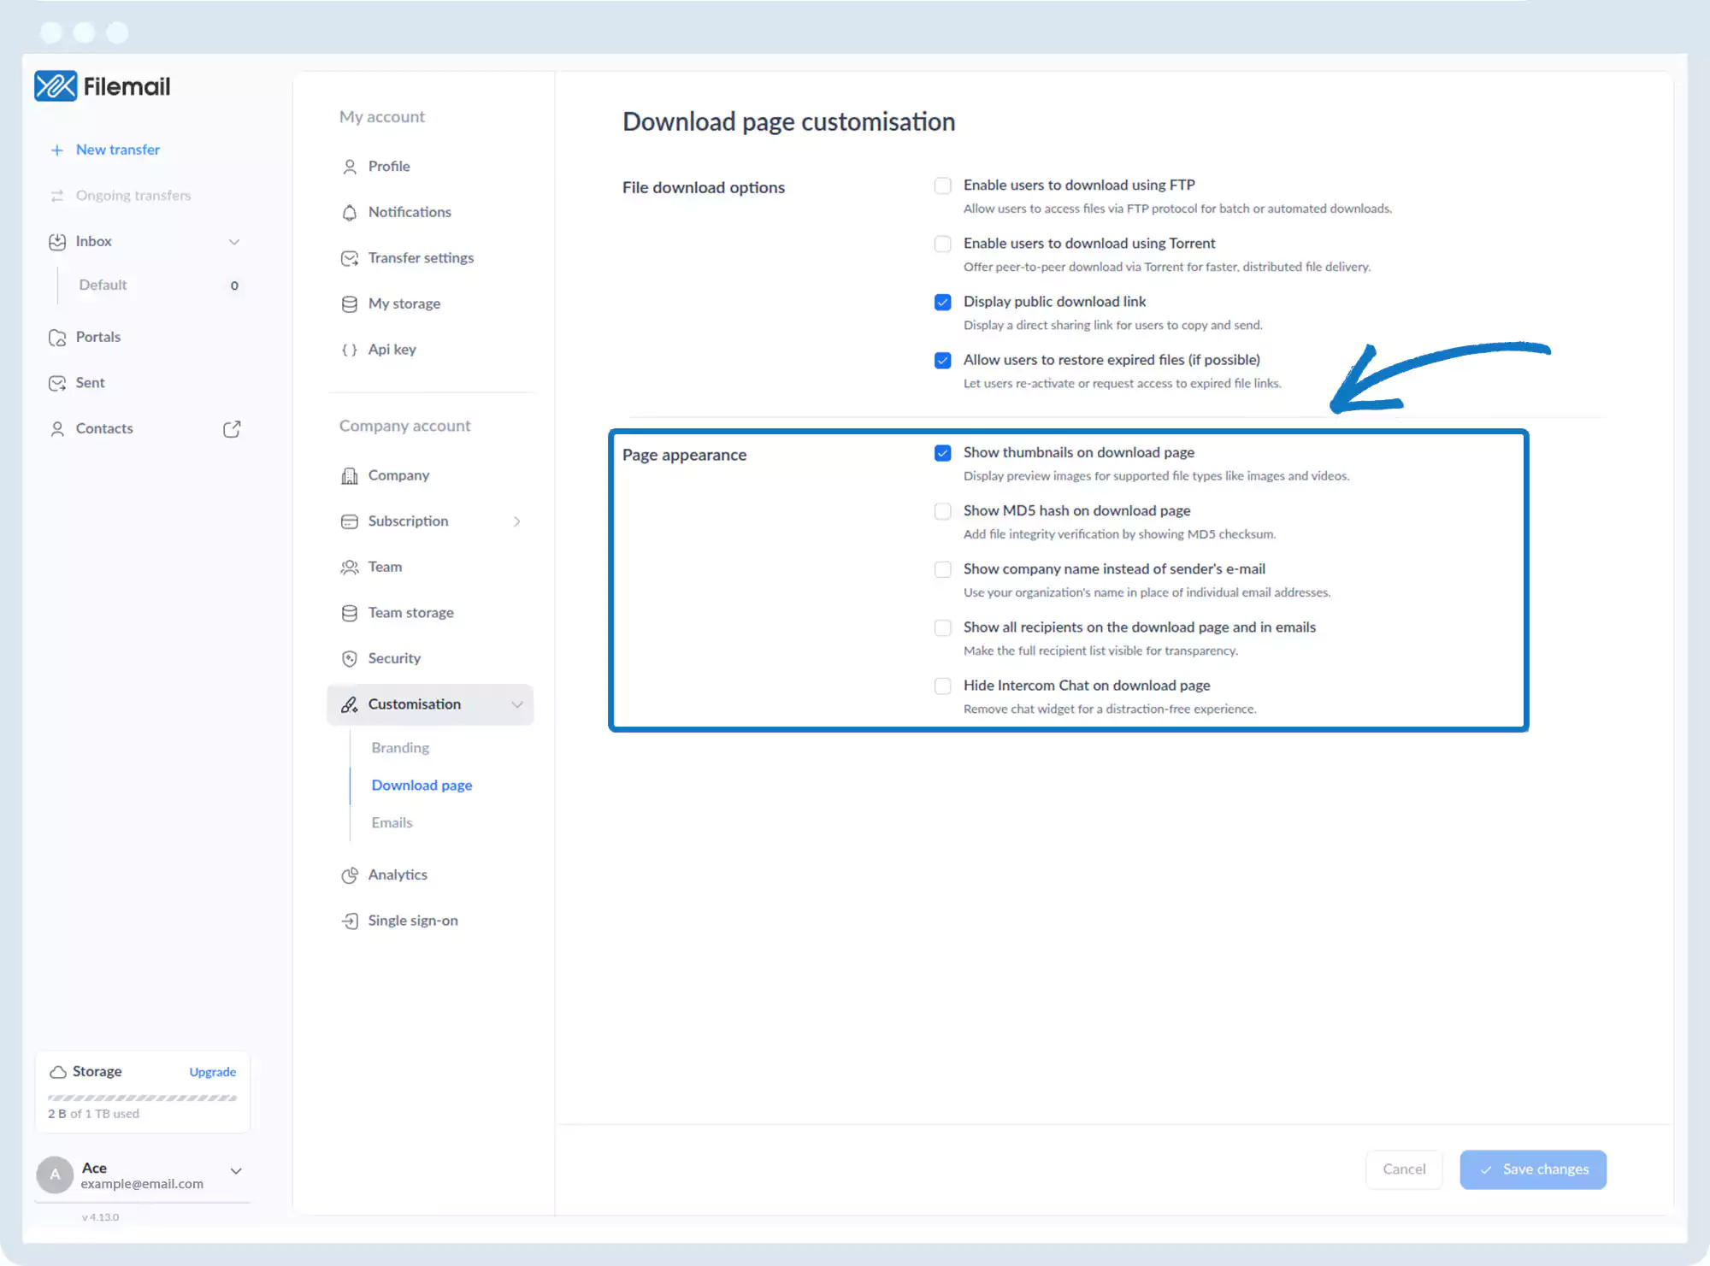The image size is (1710, 1266).
Task: Start a New transfer
Action: 117,150
